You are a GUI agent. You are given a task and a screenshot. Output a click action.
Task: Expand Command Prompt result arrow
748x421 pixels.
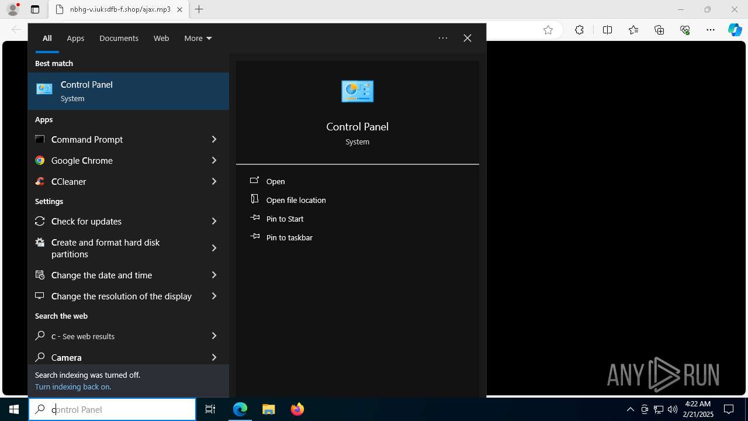[214, 139]
